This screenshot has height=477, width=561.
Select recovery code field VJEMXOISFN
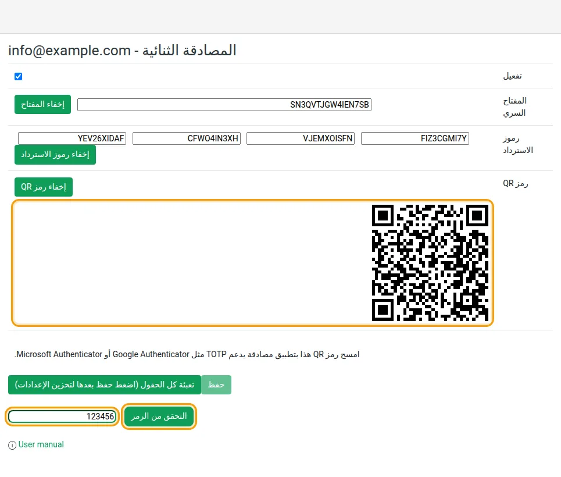pyautogui.click(x=301, y=138)
